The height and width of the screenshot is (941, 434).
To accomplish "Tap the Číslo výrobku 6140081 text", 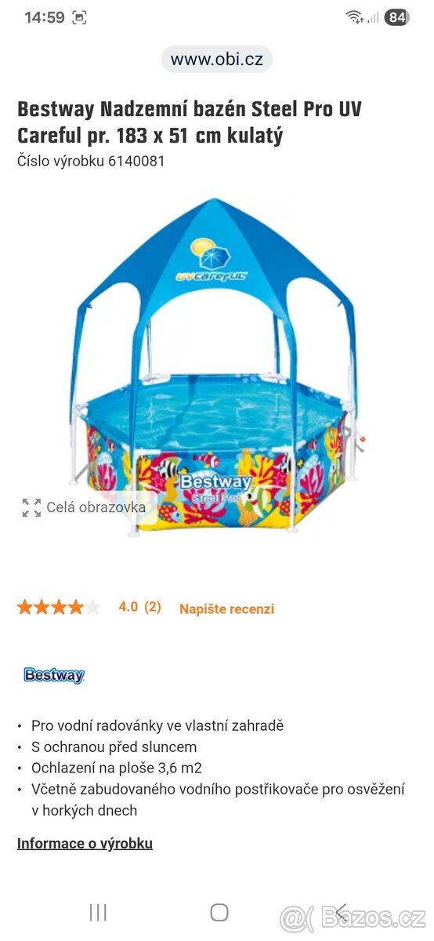I will 91,161.
